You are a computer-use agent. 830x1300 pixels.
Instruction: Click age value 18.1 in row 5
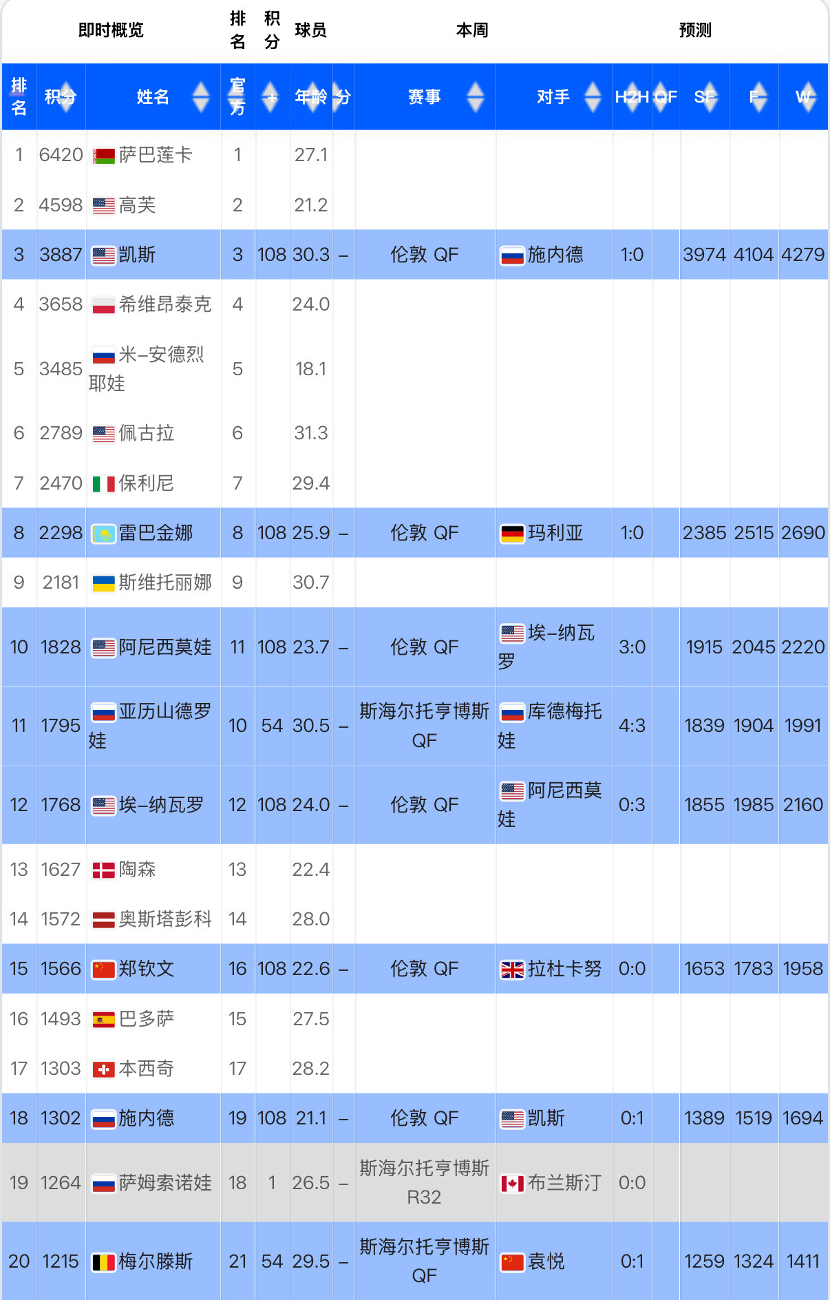311,369
